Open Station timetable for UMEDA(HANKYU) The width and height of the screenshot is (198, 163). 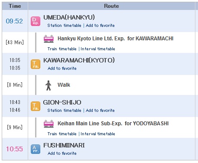click(64, 26)
